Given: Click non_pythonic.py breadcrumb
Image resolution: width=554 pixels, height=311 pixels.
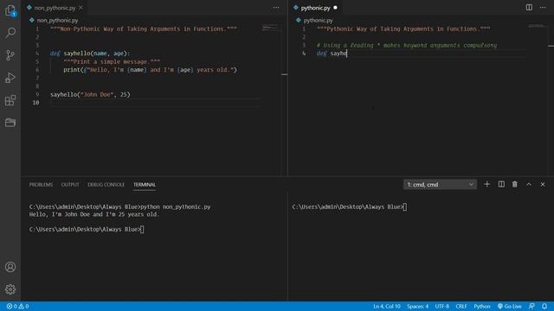Looking at the screenshot, I should click(57, 21).
